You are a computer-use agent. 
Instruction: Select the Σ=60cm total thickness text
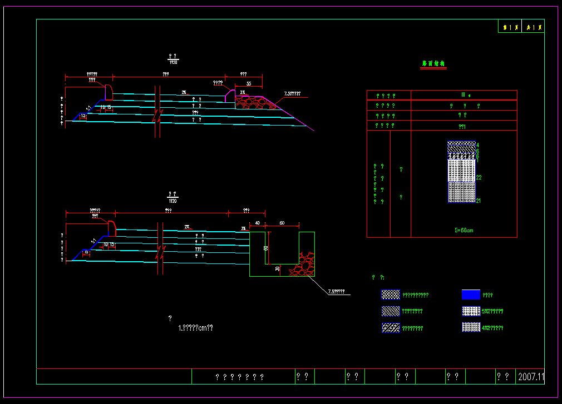tap(464, 230)
